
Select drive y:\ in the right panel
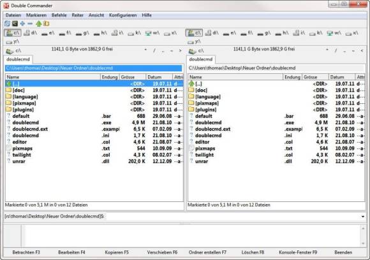194,41
